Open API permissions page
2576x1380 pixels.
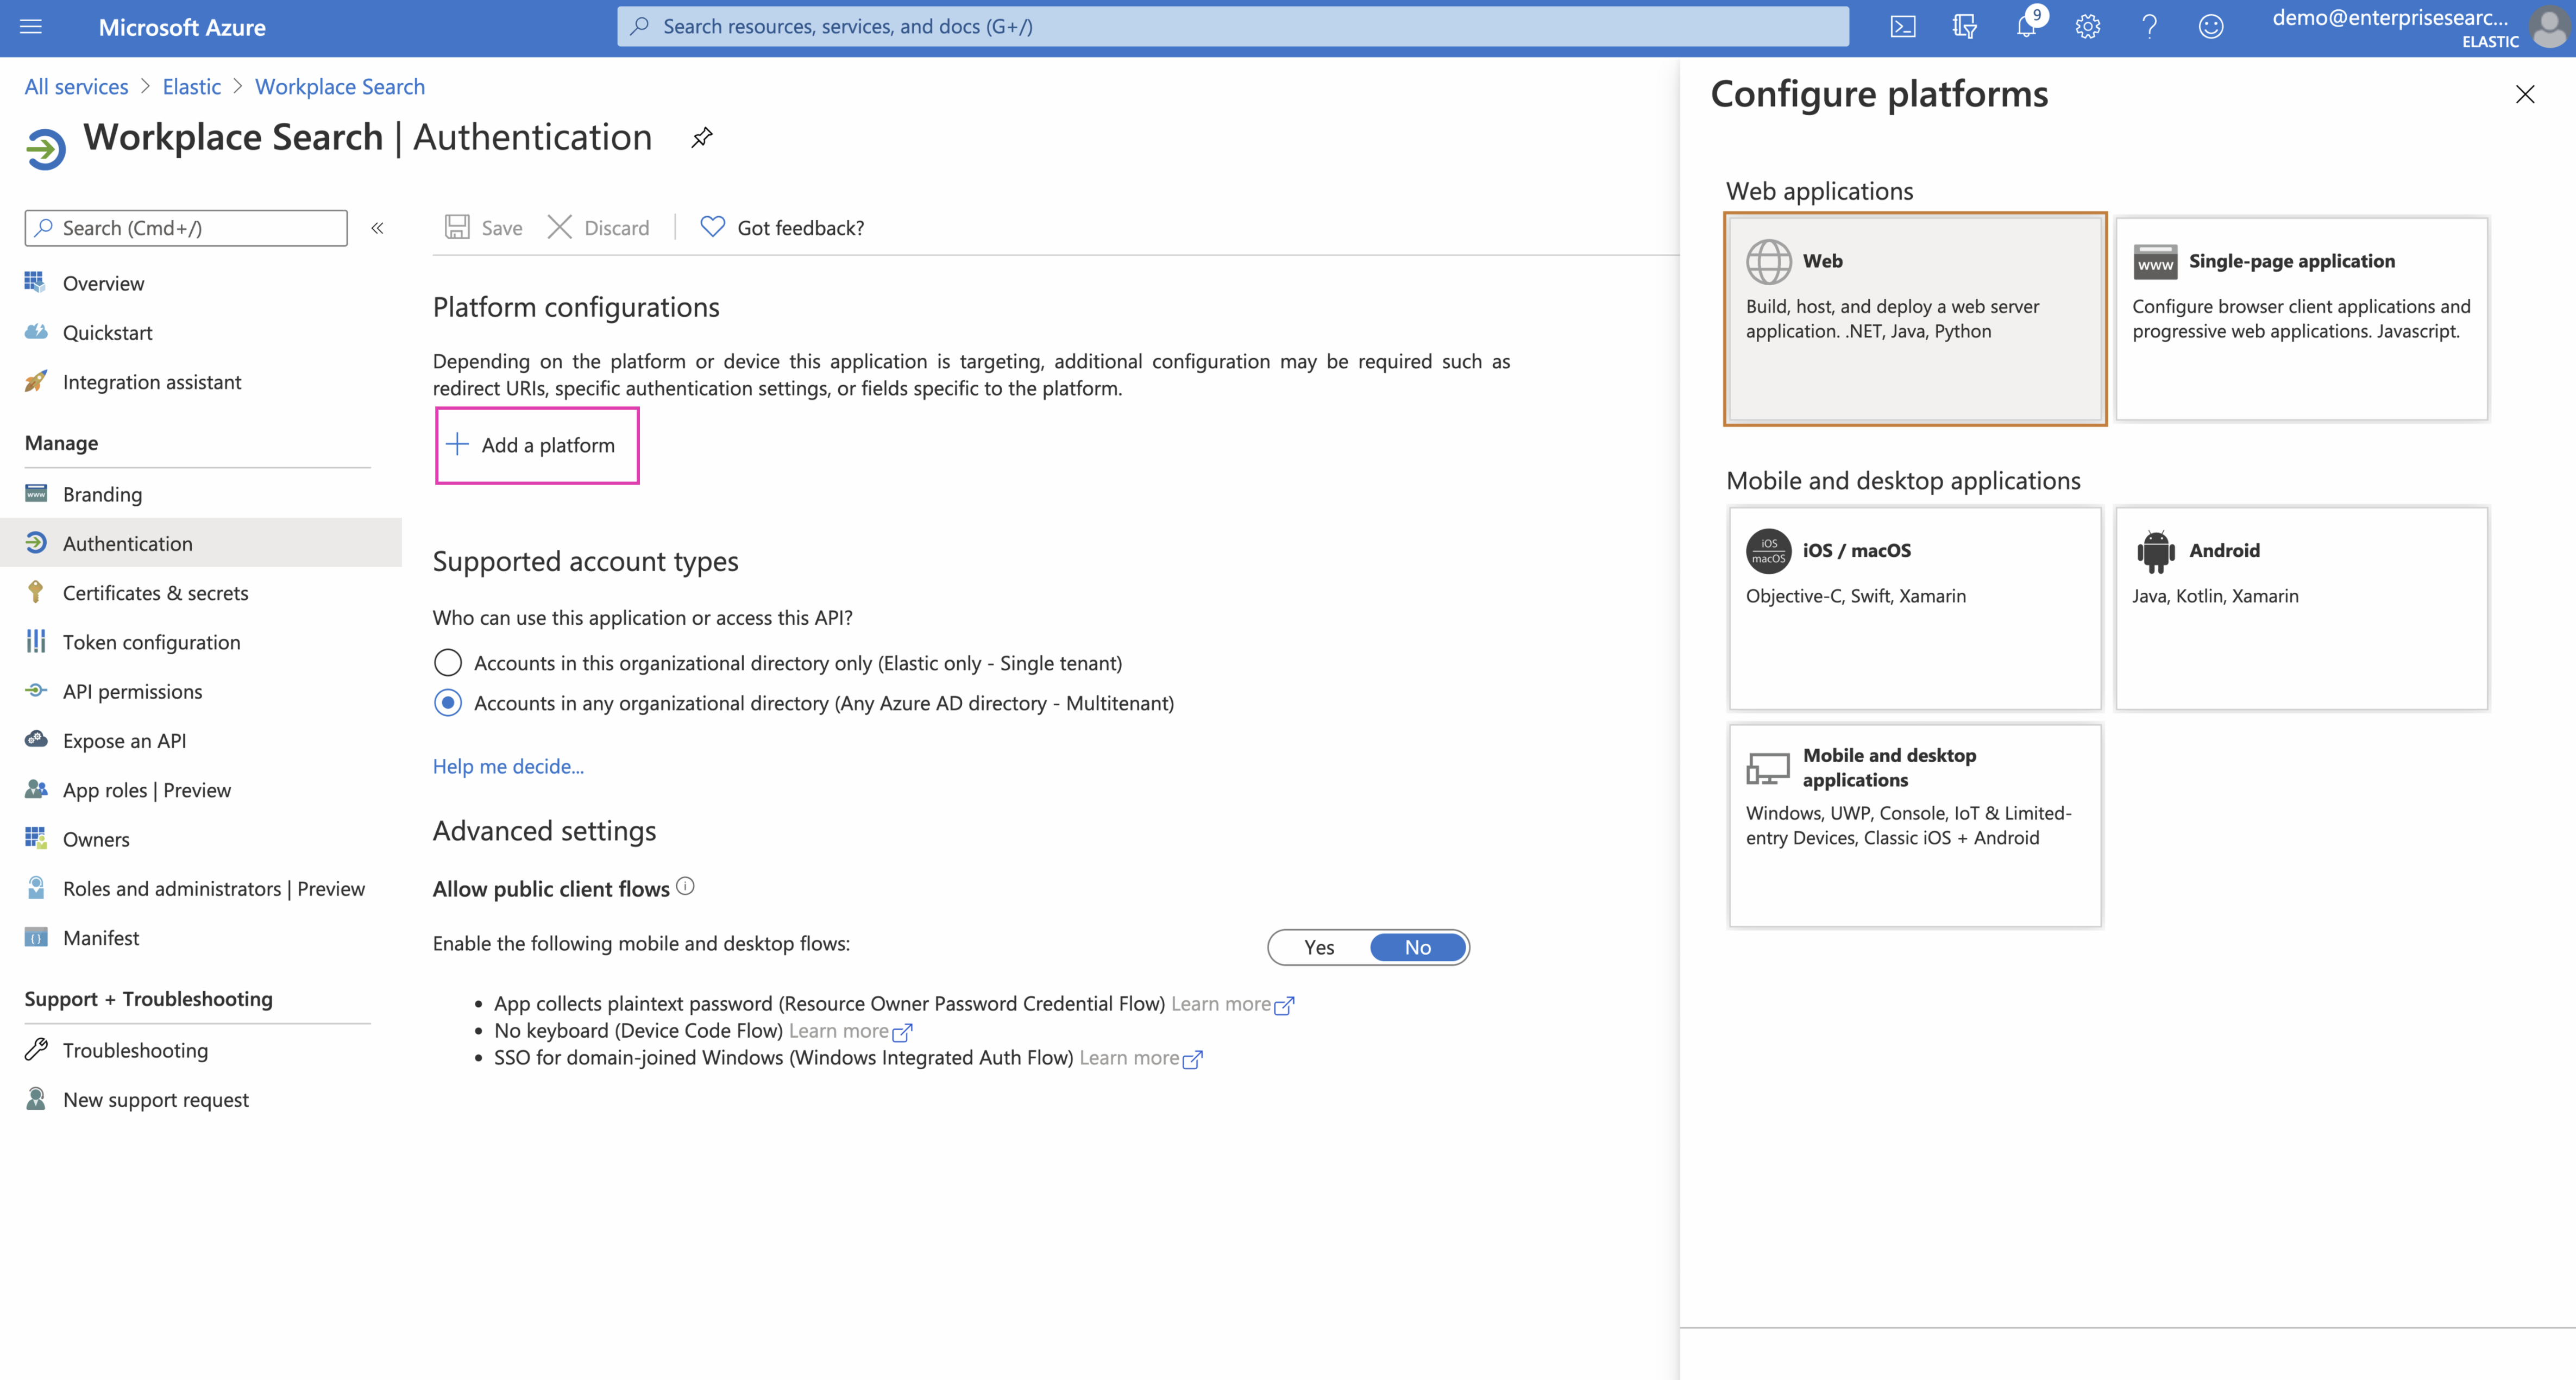pyautogui.click(x=132, y=691)
